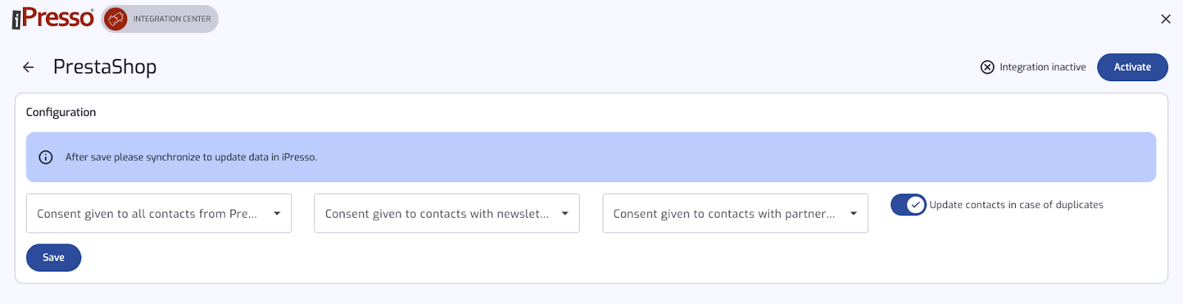Screen dimensions: 1183x304
Task: Click the 'Integration inactive' status text
Action: 1043,67
